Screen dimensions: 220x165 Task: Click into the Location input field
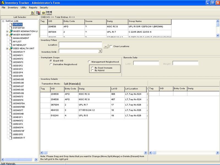pyautogui.click(x=80, y=45)
